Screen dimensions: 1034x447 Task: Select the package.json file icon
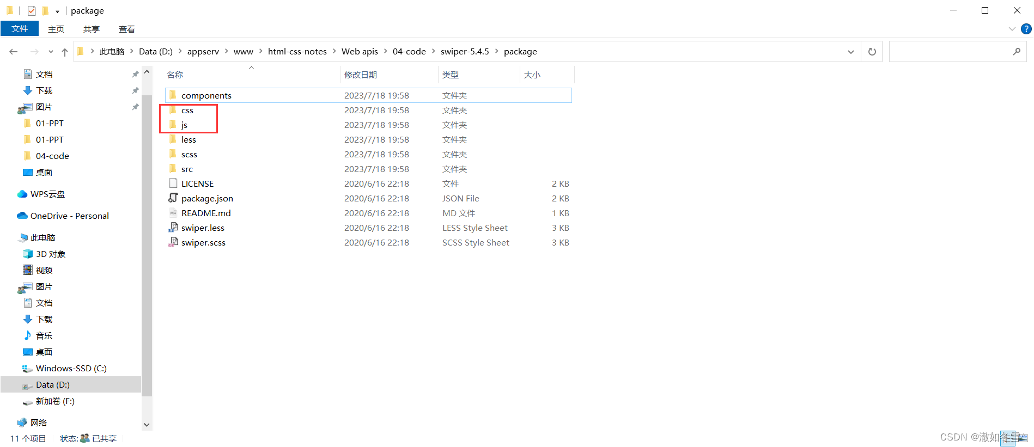(173, 198)
